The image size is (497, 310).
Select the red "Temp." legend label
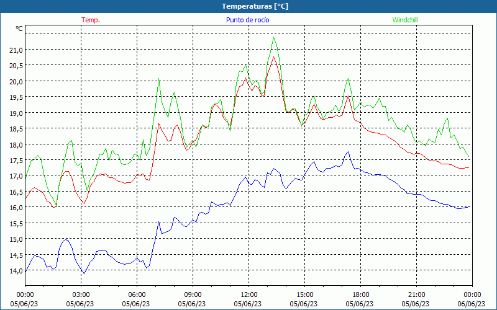pos(91,20)
